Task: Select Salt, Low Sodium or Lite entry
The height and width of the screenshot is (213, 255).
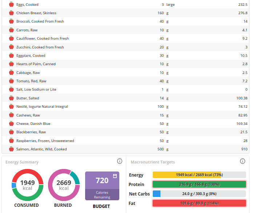Action: [x=36, y=90]
